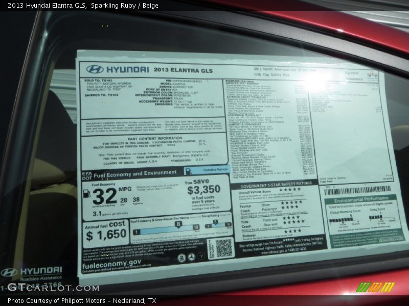Click the 28 city MPG value
The width and height of the screenshot is (409, 306).
[124, 200]
